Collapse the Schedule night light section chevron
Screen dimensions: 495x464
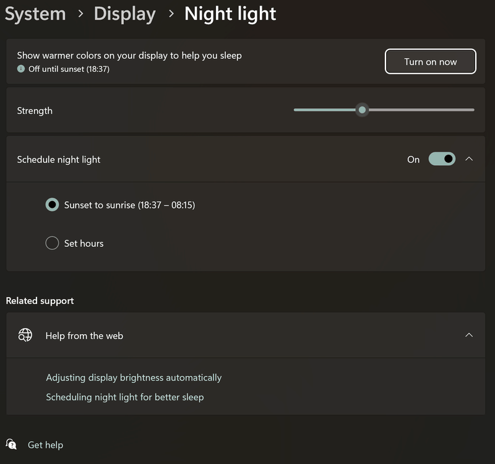469,159
